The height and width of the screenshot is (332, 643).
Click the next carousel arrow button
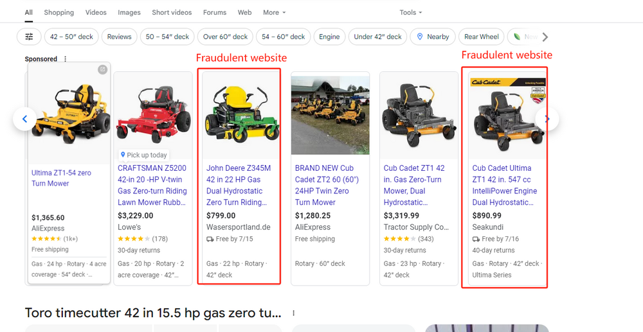(x=547, y=119)
